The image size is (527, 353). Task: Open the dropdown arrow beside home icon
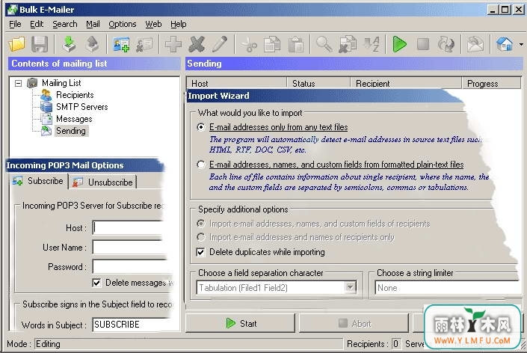click(x=520, y=44)
